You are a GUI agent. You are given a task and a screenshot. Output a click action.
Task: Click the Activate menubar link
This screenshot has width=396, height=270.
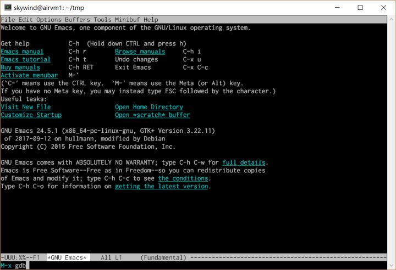click(29, 75)
